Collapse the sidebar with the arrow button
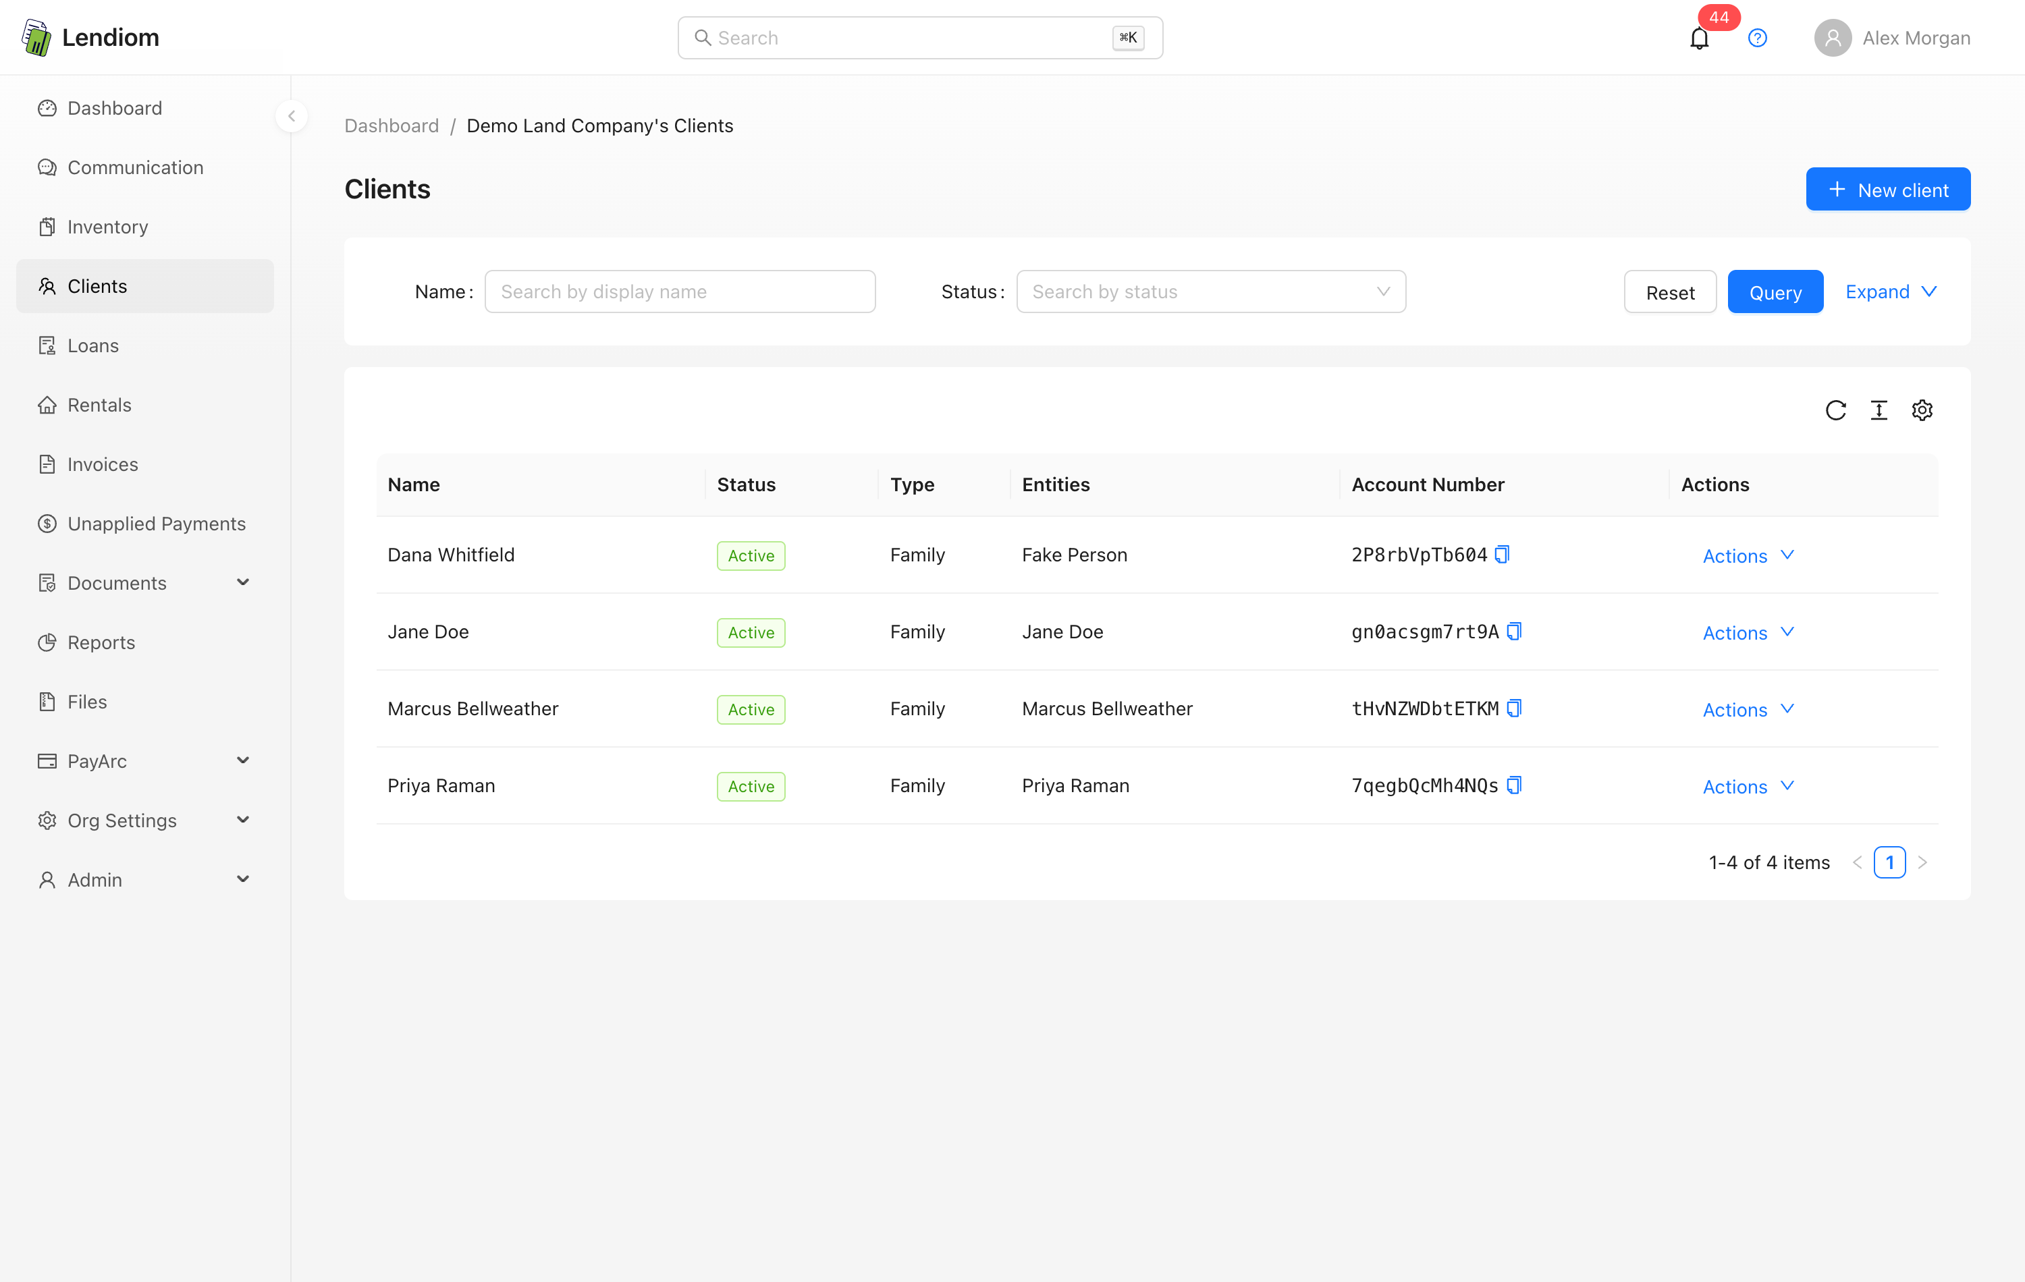The width and height of the screenshot is (2025, 1282). (292, 116)
